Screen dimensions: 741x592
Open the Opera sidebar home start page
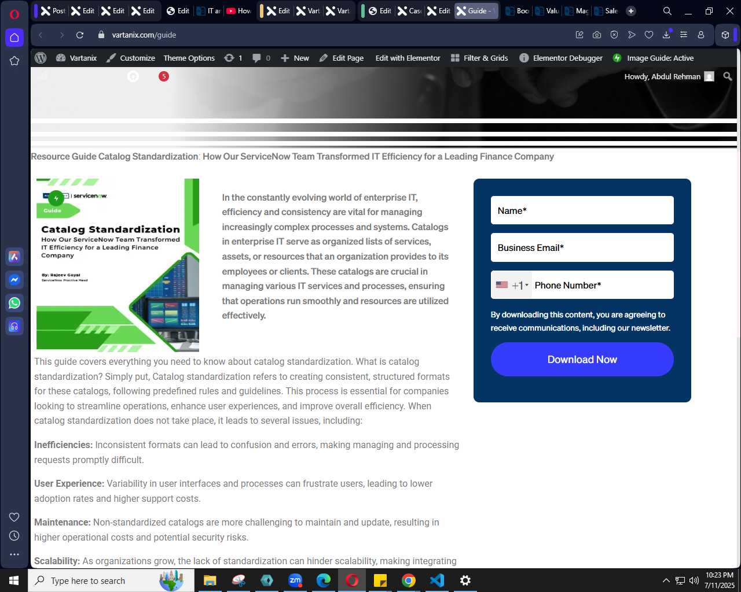[14, 38]
